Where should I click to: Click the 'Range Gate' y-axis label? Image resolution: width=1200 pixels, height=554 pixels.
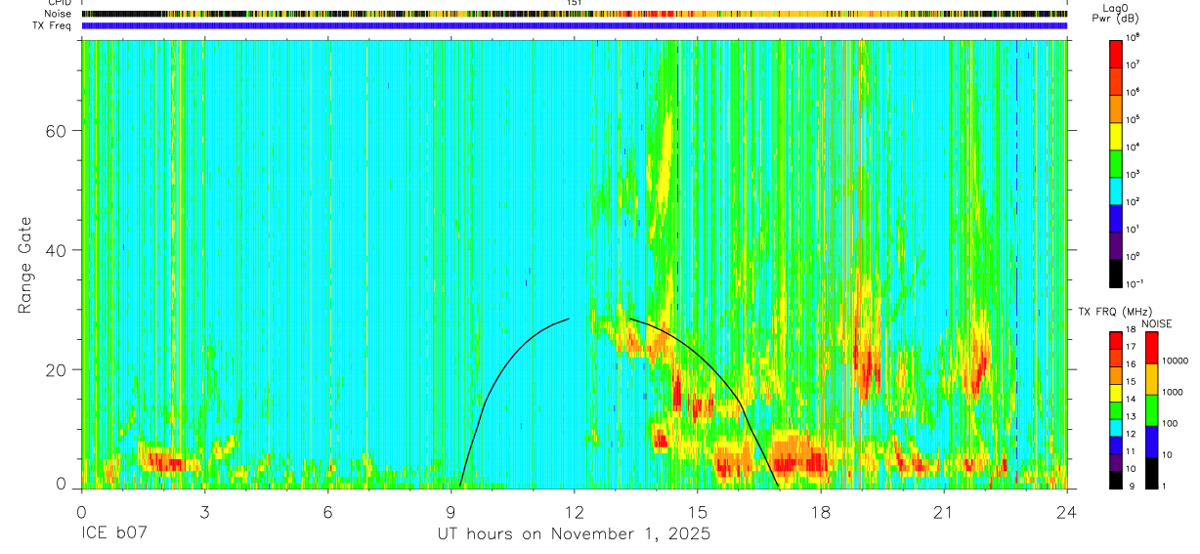(25, 265)
